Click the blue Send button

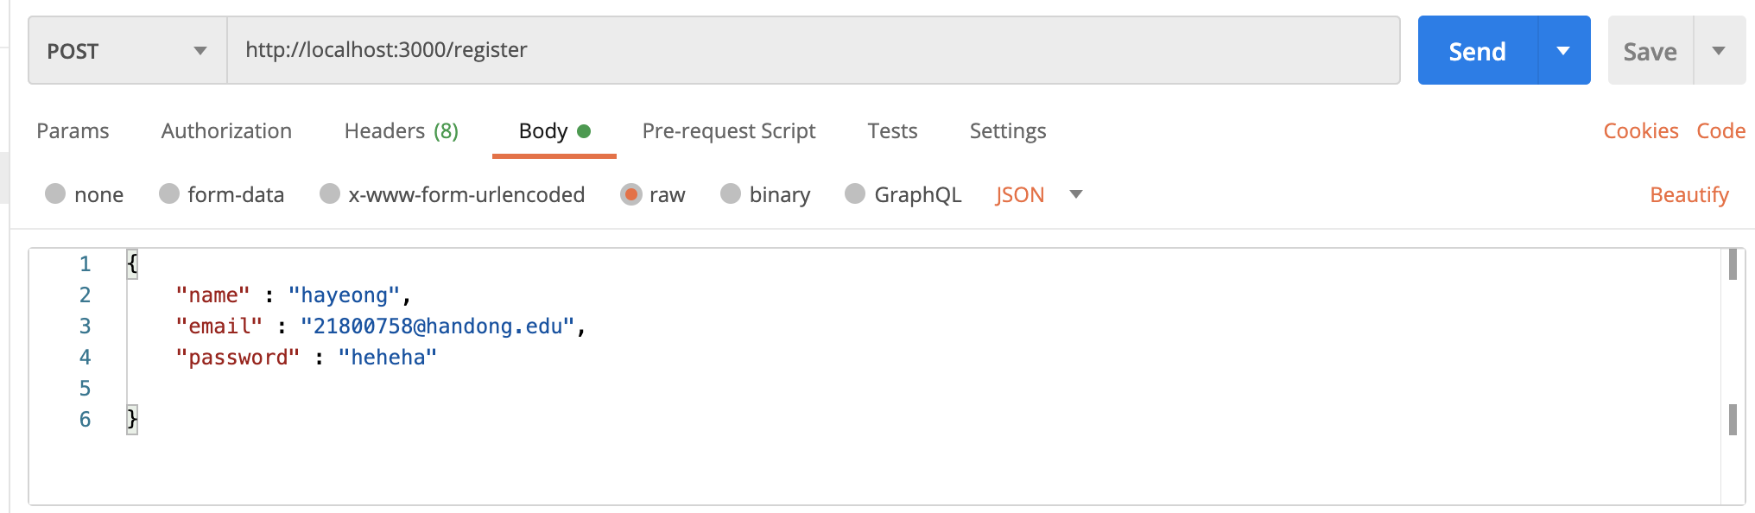point(1478,51)
